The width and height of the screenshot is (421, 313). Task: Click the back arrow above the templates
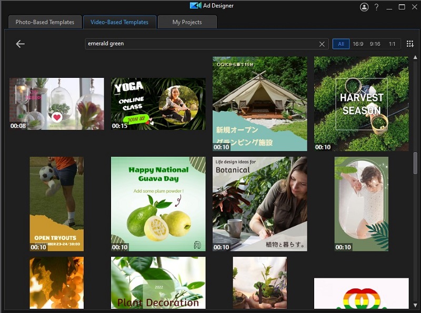(20, 44)
